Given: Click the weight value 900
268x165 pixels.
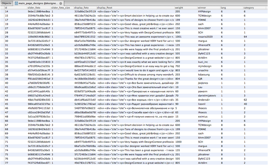Looking at the screenshot, I should point(178,33).
